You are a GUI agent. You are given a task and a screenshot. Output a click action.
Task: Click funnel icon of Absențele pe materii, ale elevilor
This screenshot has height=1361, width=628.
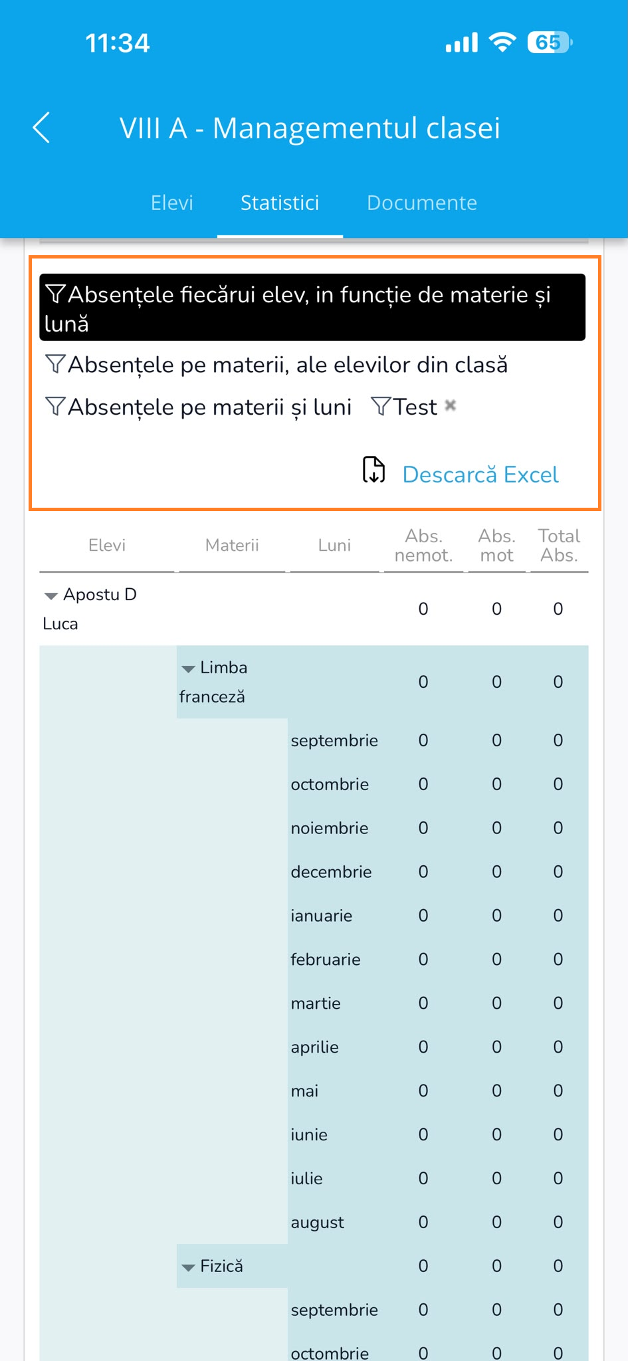[56, 364]
